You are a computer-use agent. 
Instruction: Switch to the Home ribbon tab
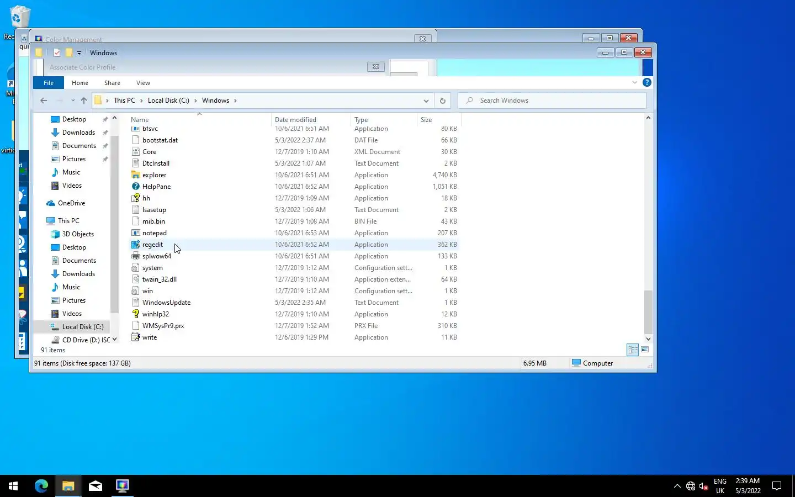point(80,83)
